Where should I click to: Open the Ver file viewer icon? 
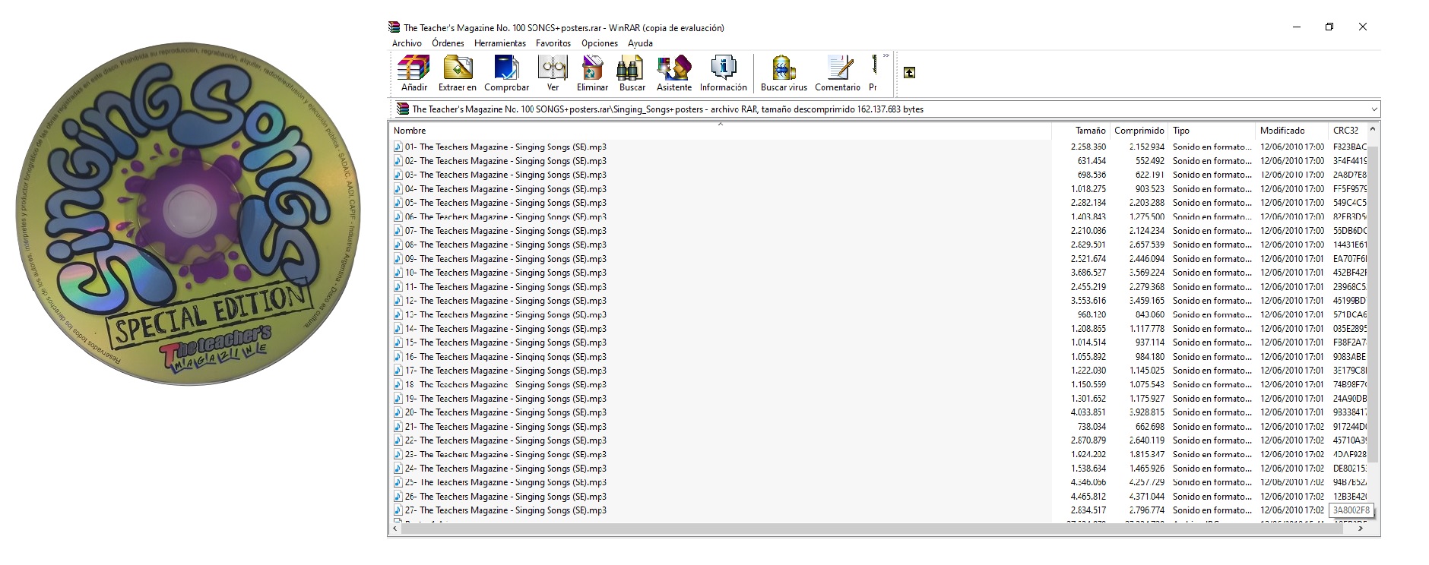tap(553, 68)
